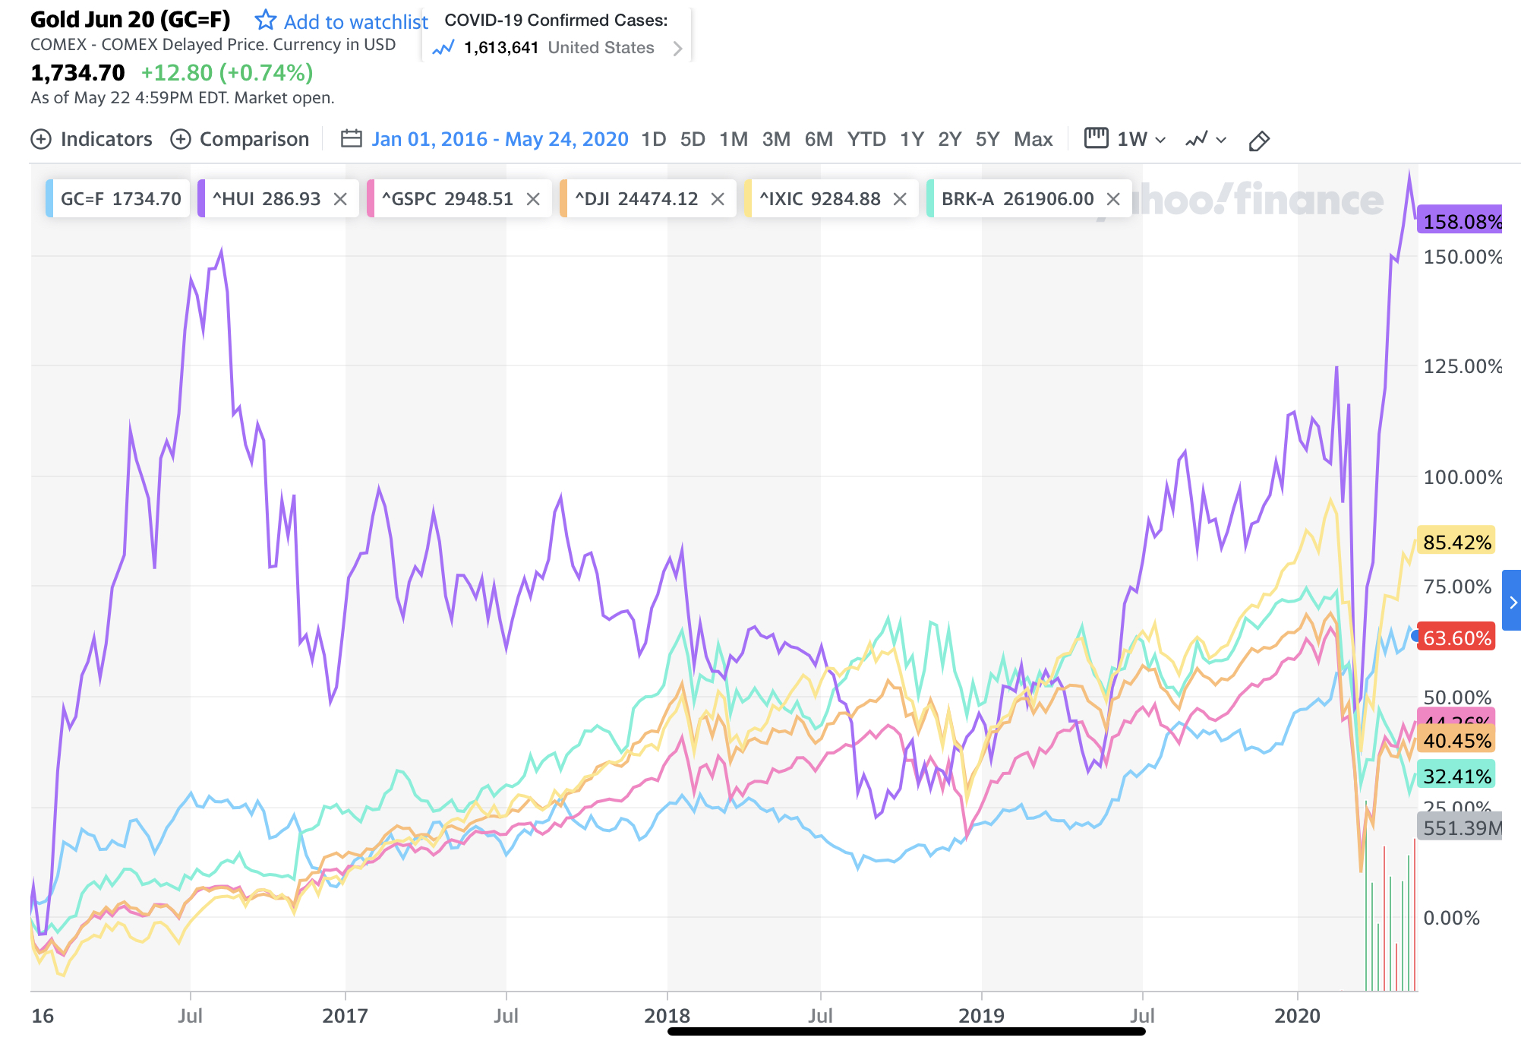This screenshot has height=1047, width=1521.
Task: Select the YTD time range
Action: (x=866, y=140)
